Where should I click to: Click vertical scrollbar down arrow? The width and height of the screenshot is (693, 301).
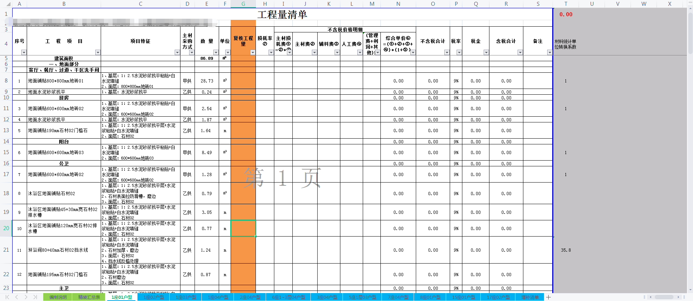(x=690, y=290)
